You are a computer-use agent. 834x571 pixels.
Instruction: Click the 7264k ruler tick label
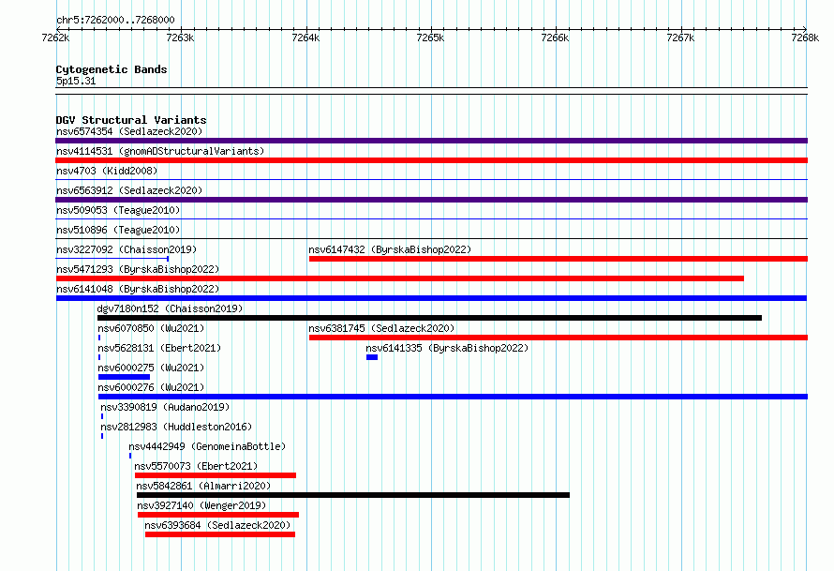click(305, 38)
